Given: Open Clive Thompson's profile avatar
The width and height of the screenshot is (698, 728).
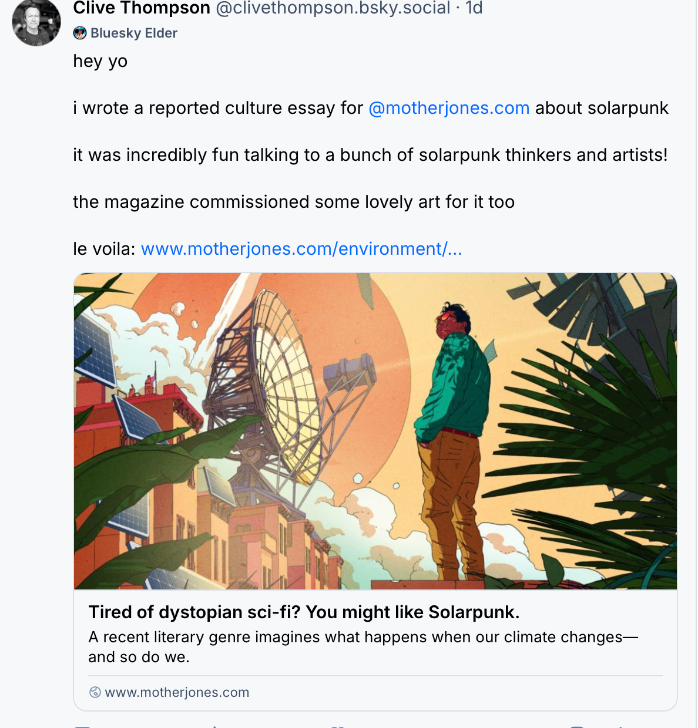Looking at the screenshot, I should point(36,22).
